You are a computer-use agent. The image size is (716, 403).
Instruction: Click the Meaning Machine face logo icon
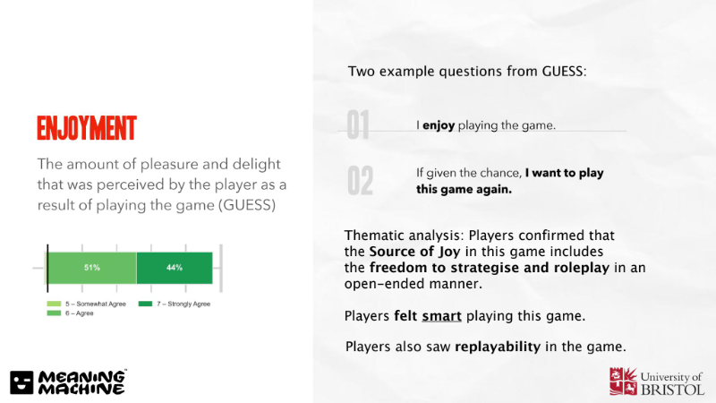click(21, 382)
